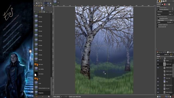This screenshot has width=174, height=98.
Task: Select the Free Select history step
Action: 42,74
